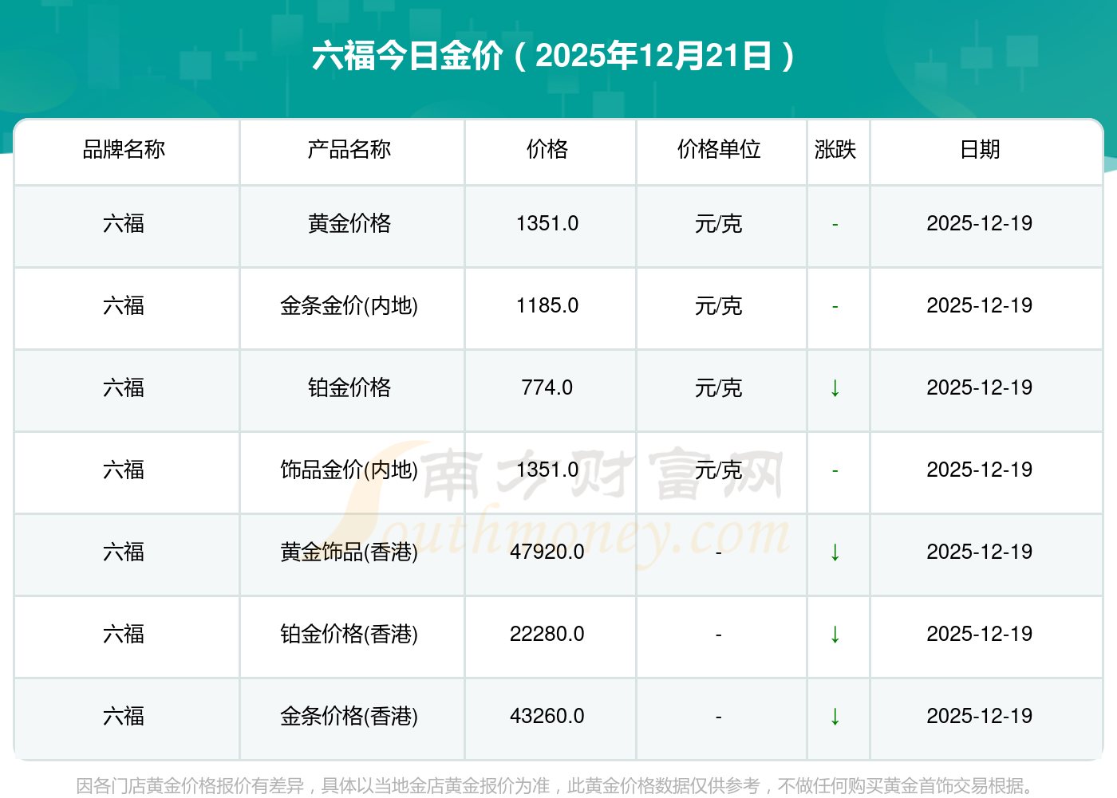Click the 六福 brand in the 黄金价格 row
Viewport: 1117px width, 798px height.
coord(124,224)
